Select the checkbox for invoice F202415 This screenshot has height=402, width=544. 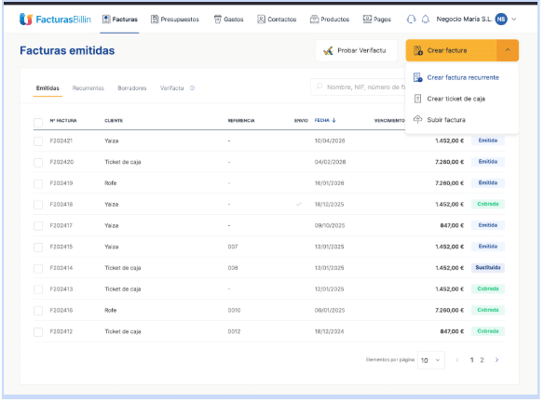pos(38,248)
